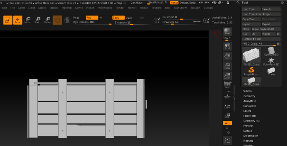Toggle the M material mode

point(101,18)
